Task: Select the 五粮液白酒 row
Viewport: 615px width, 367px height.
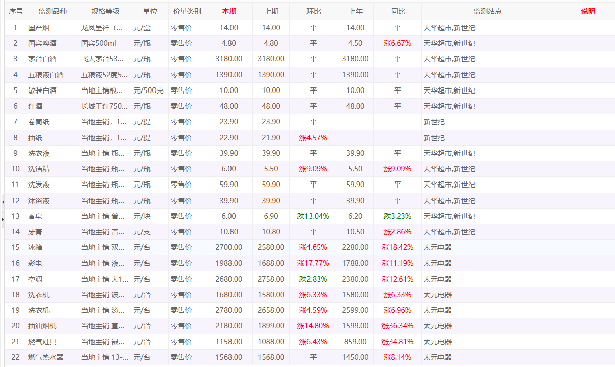Action: (310, 75)
